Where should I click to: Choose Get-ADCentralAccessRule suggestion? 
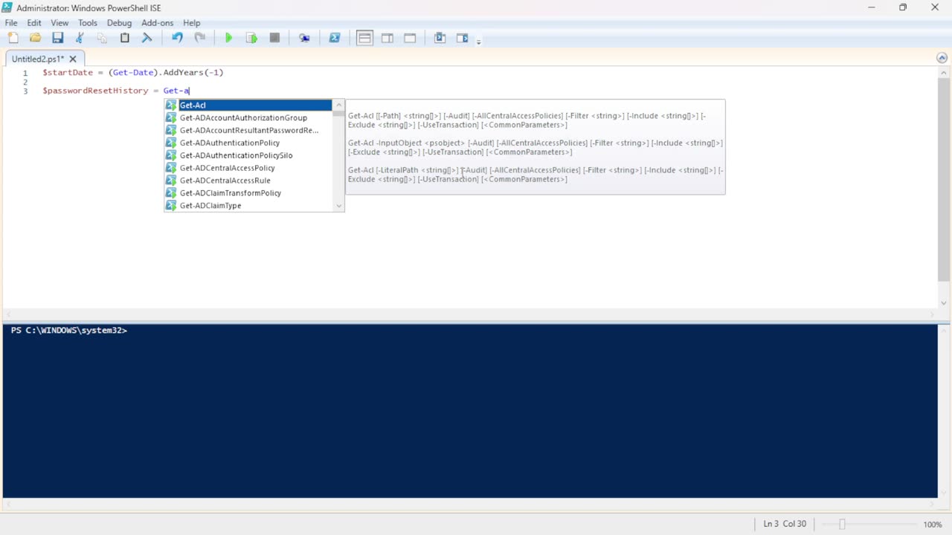[248, 181]
